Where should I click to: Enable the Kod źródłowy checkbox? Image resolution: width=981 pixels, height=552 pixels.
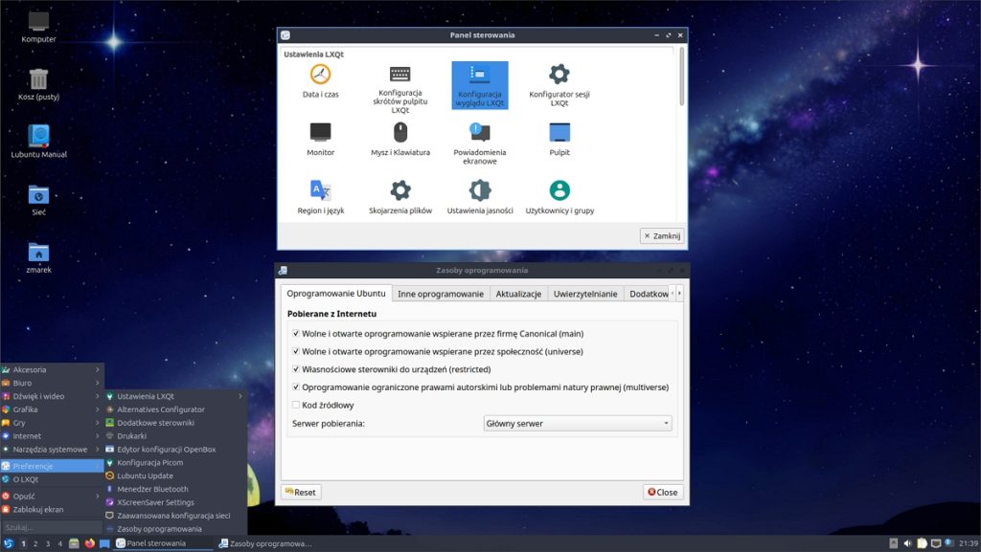click(x=298, y=403)
